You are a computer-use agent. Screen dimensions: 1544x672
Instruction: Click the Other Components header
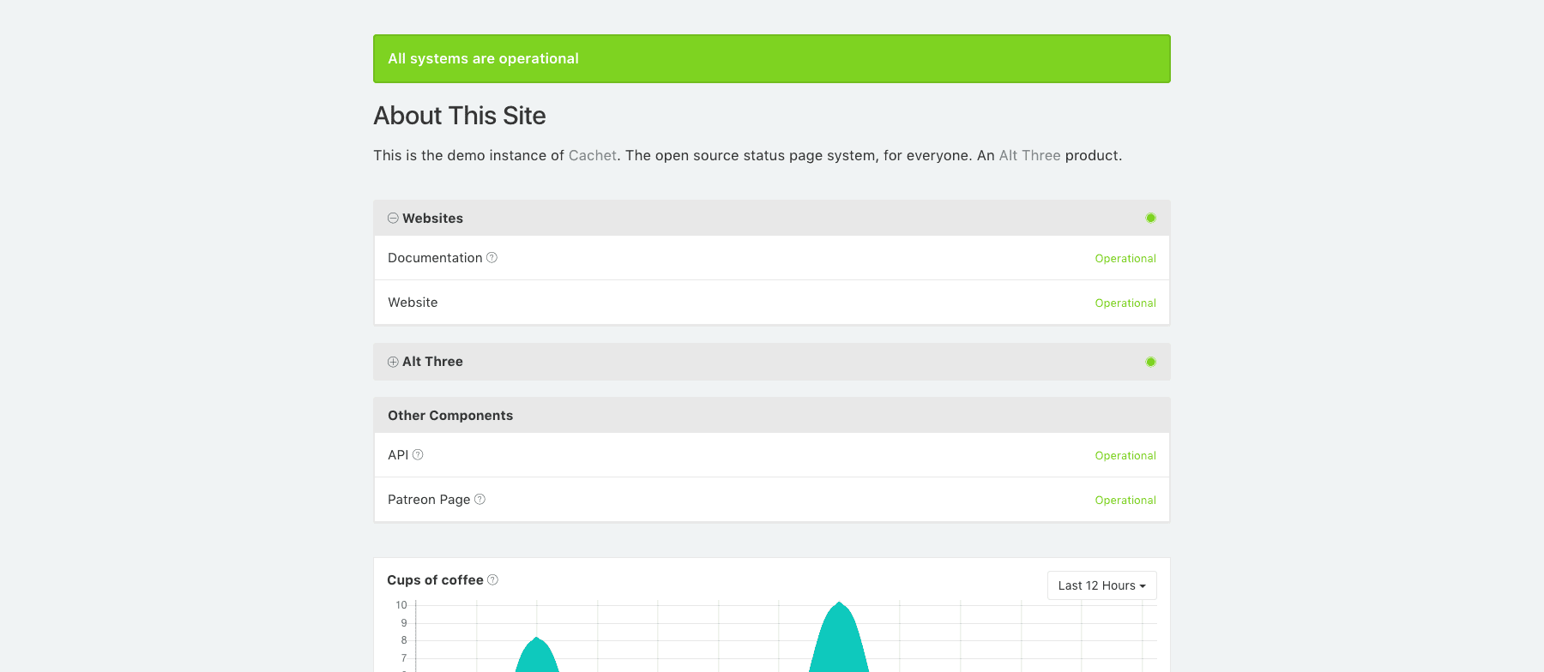pos(450,416)
